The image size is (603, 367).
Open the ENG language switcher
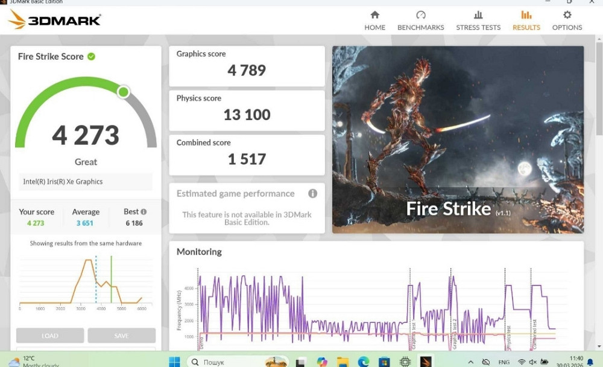click(x=503, y=362)
